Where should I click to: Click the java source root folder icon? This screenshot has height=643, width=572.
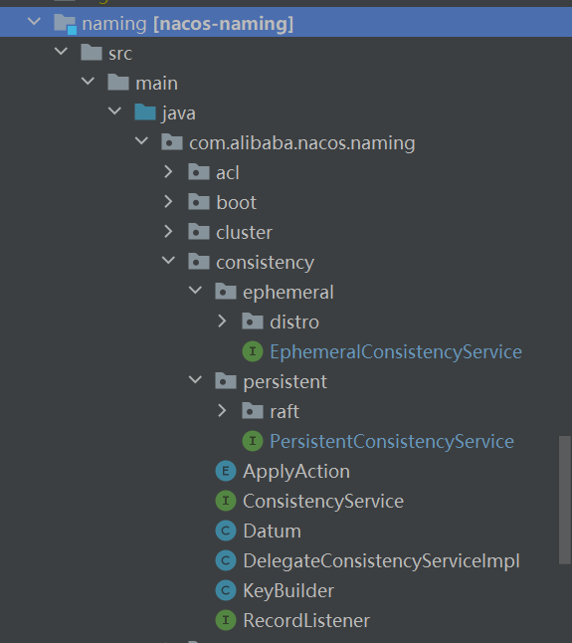145,112
